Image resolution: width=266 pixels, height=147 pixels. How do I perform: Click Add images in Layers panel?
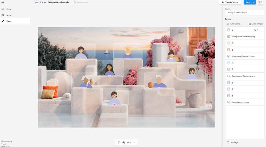[x=256, y=24]
